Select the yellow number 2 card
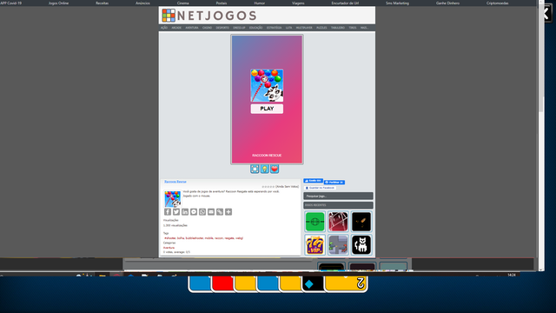This screenshot has width=556, height=313. pos(346,284)
